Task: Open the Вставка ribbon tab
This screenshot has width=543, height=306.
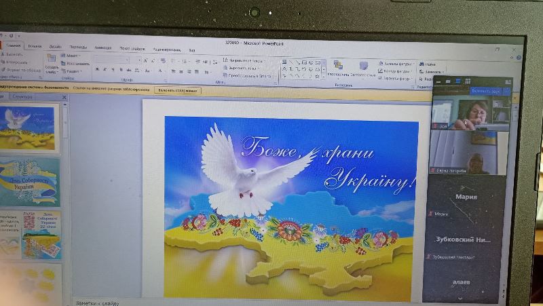Action: point(35,46)
